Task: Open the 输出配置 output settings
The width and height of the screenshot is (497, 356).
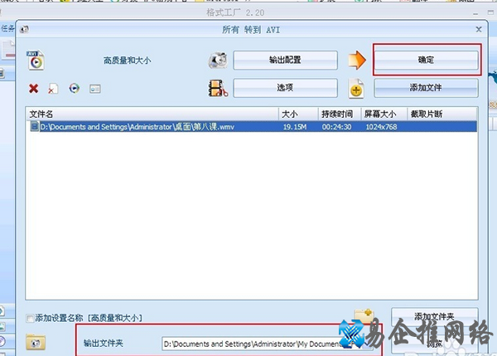Action: pyautogui.click(x=285, y=60)
